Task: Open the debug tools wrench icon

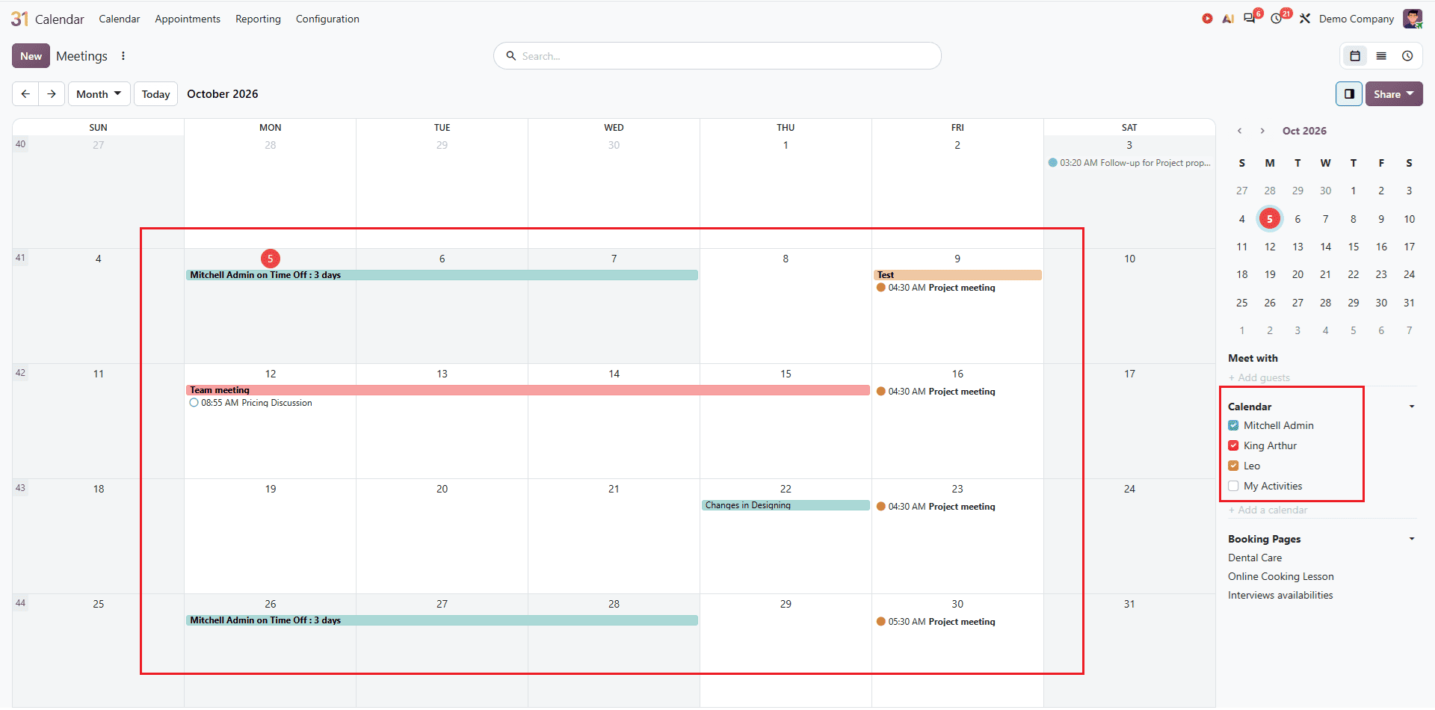Action: pos(1305,19)
